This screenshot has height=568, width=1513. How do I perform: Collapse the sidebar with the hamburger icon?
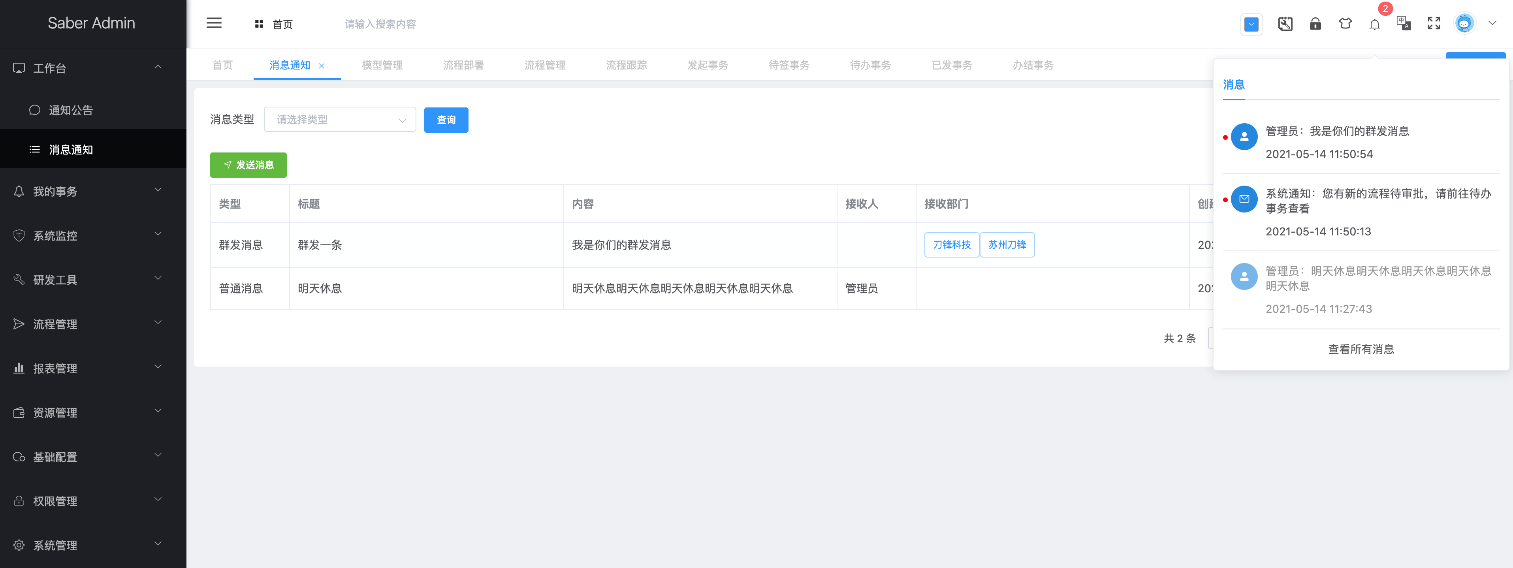(214, 23)
